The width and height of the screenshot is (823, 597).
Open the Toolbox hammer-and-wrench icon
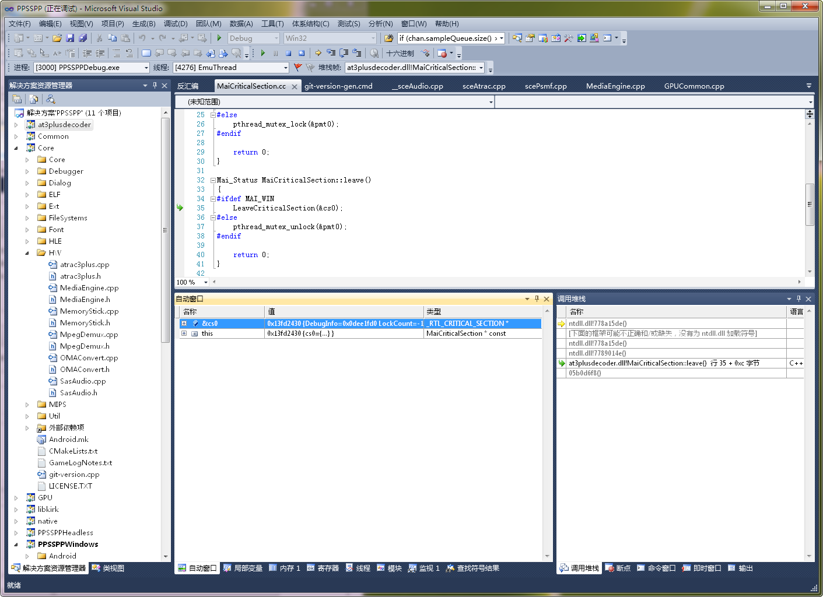(569, 38)
